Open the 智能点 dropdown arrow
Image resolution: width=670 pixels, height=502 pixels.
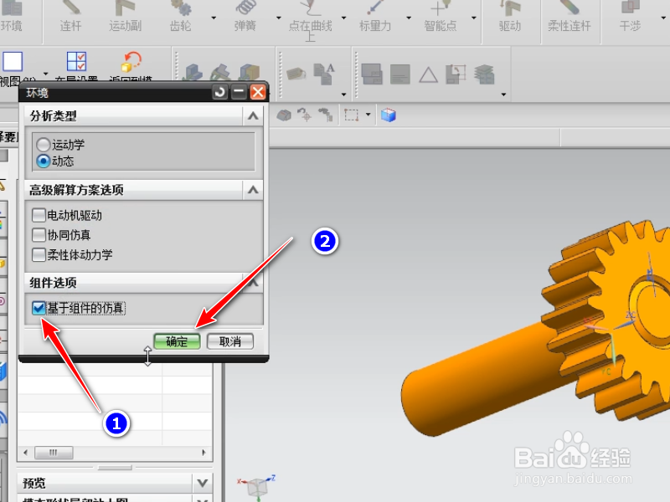(x=474, y=18)
